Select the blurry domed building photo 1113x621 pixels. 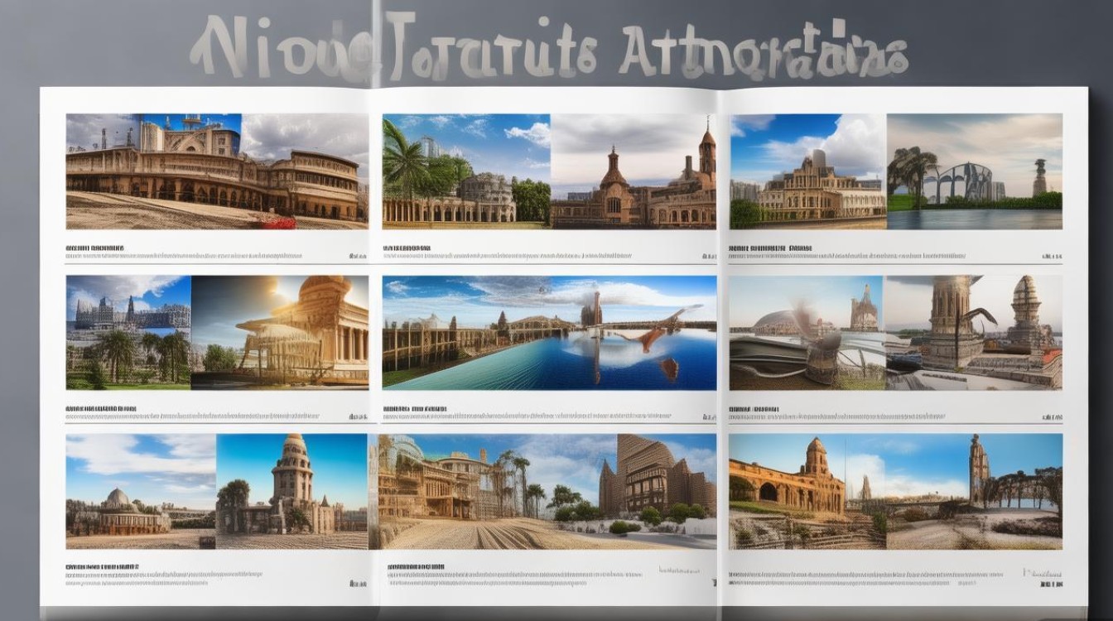[x=807, y=332]
